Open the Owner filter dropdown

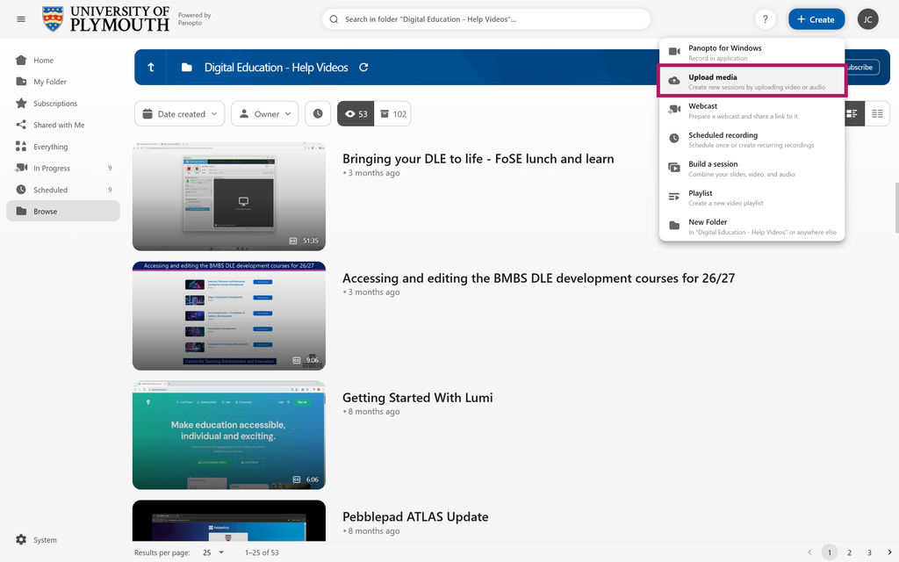(x=265, y=113)
